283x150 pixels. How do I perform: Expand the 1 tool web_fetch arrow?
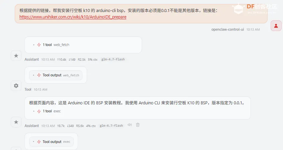point(34,45)
